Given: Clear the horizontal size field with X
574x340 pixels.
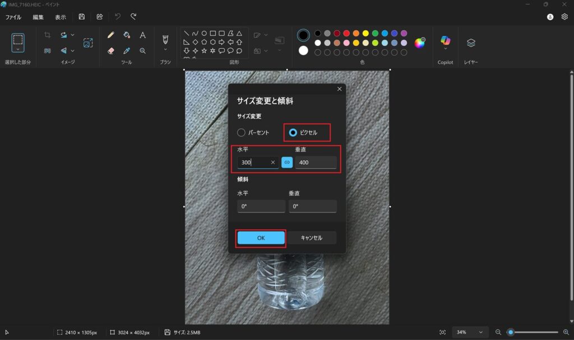Looking at the screenshot, I should pos(273,162).
